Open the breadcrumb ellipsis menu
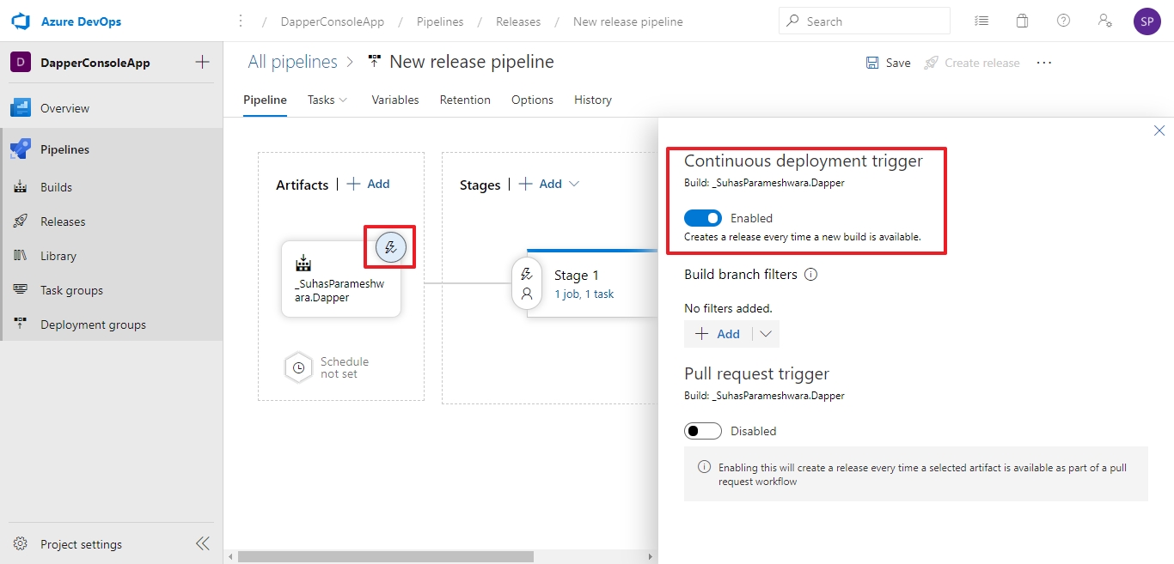The height and width of the screenshot is (564, 1174). [x=241, y=21]
